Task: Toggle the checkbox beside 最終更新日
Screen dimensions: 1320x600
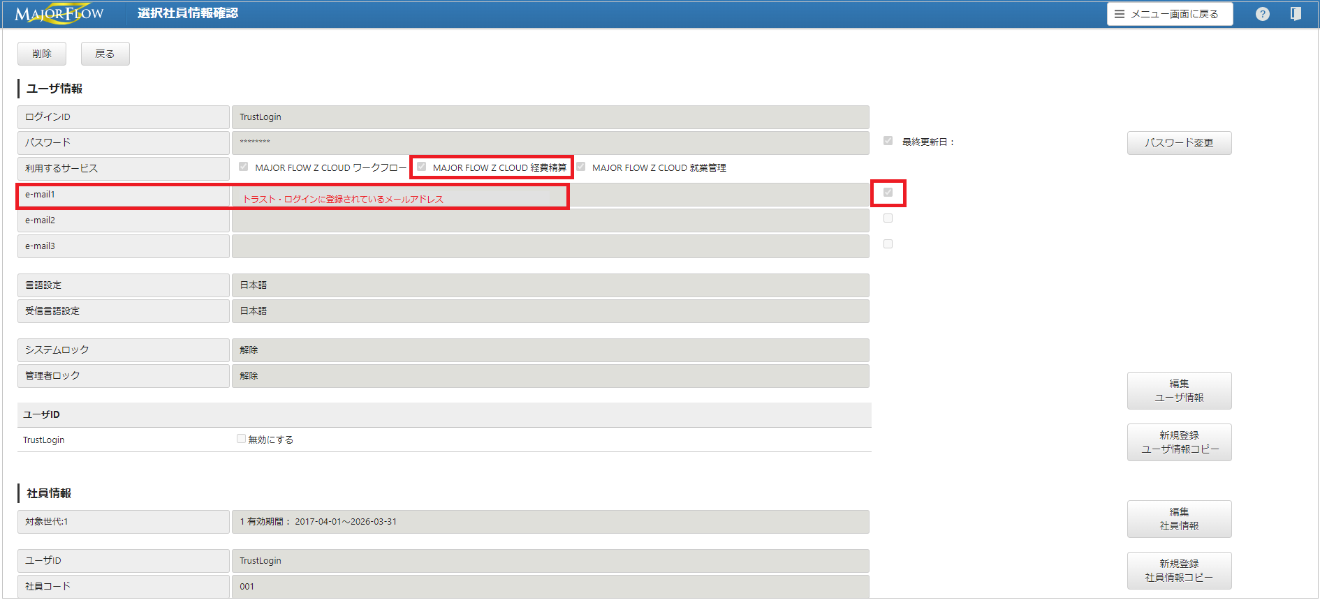Action: 888,141
